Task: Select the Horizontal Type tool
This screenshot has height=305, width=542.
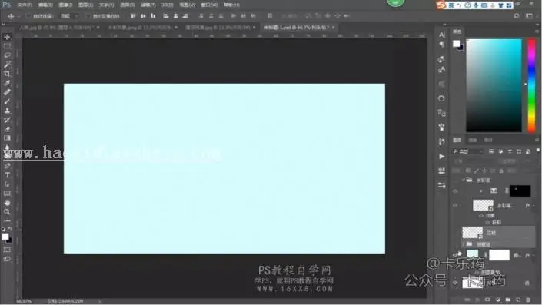Action: 7,175
